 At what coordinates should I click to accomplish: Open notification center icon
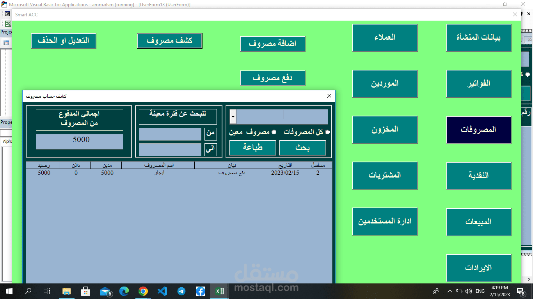click(521, 291)
